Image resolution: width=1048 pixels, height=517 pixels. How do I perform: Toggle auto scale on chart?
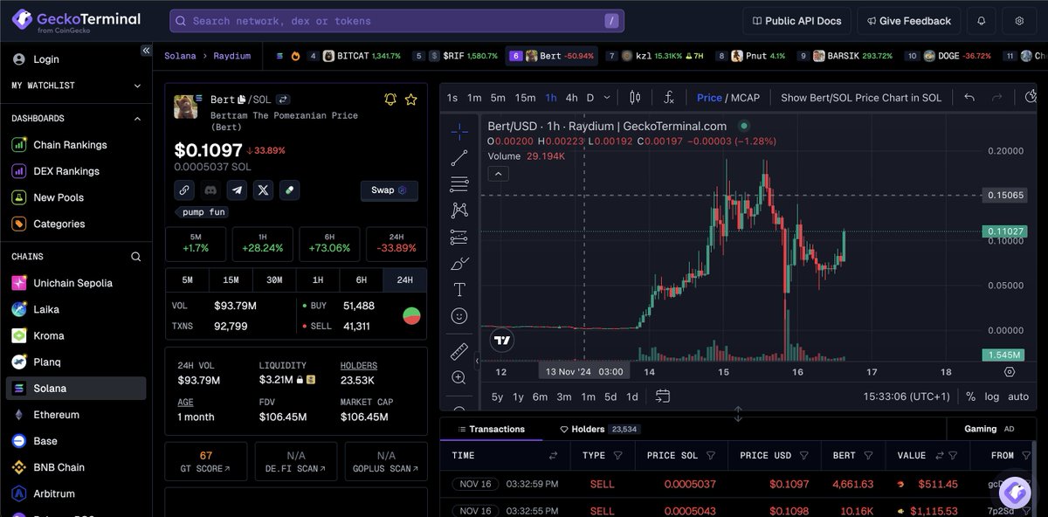click(x=1018, y=396)
